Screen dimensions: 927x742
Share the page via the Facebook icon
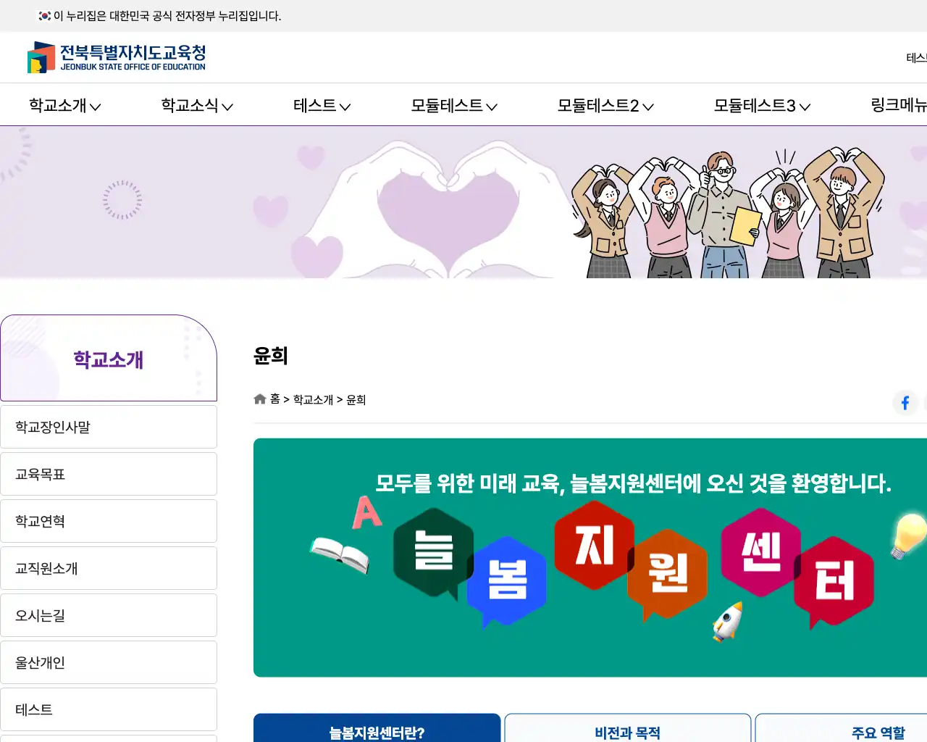click(905, 403)
